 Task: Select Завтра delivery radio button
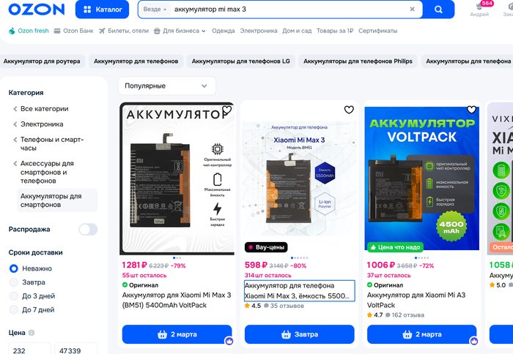[14, 282]
